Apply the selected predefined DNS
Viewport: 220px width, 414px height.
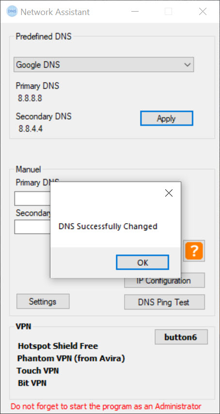167,118
